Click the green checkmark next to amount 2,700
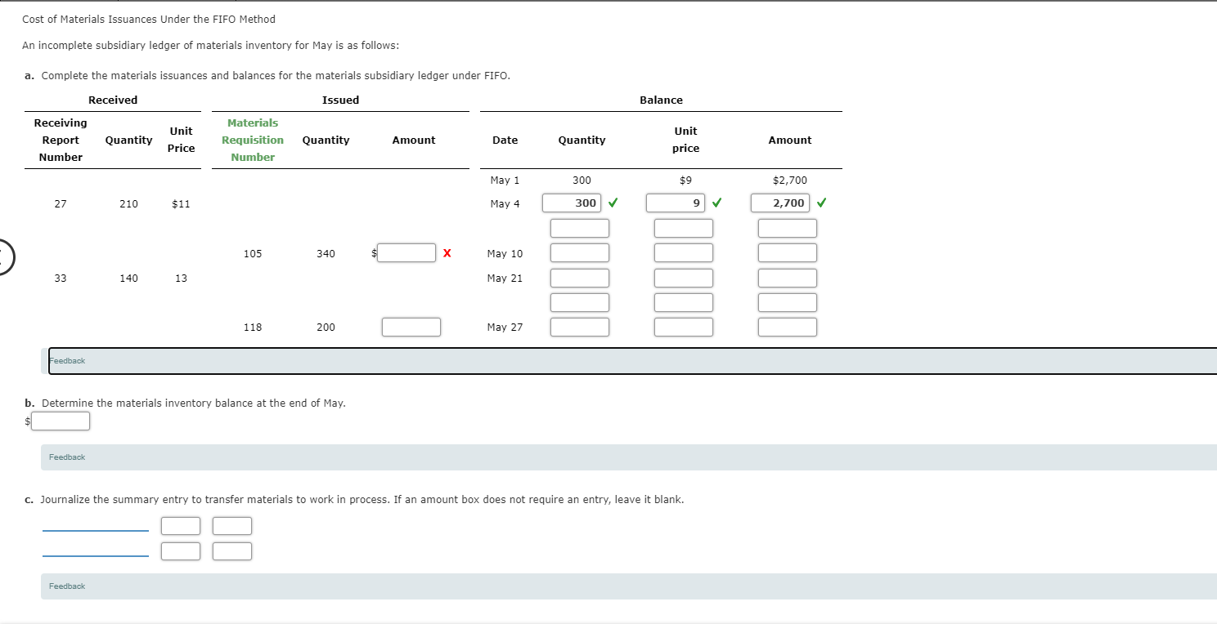The height and width of the screenshot is (624, 1217). pos(822,203)
